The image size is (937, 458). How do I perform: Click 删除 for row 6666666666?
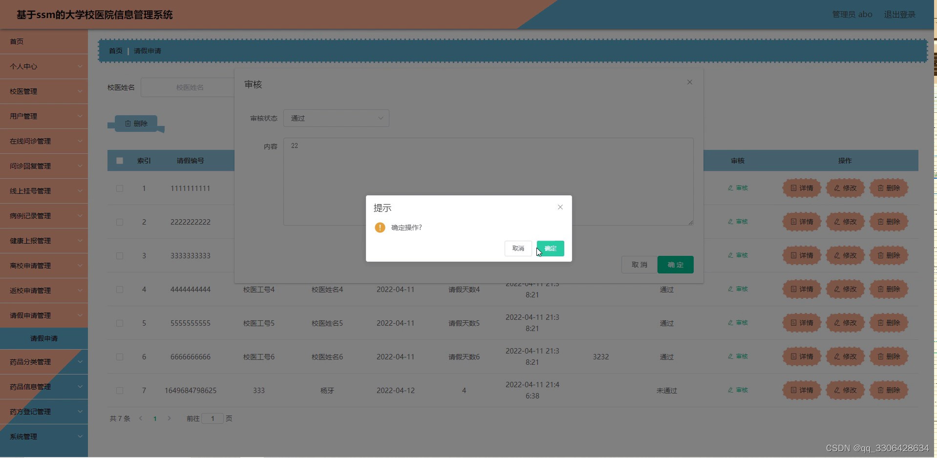point(889,356)
